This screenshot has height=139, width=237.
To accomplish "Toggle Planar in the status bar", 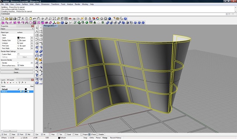I will click(x=98, y=138).
